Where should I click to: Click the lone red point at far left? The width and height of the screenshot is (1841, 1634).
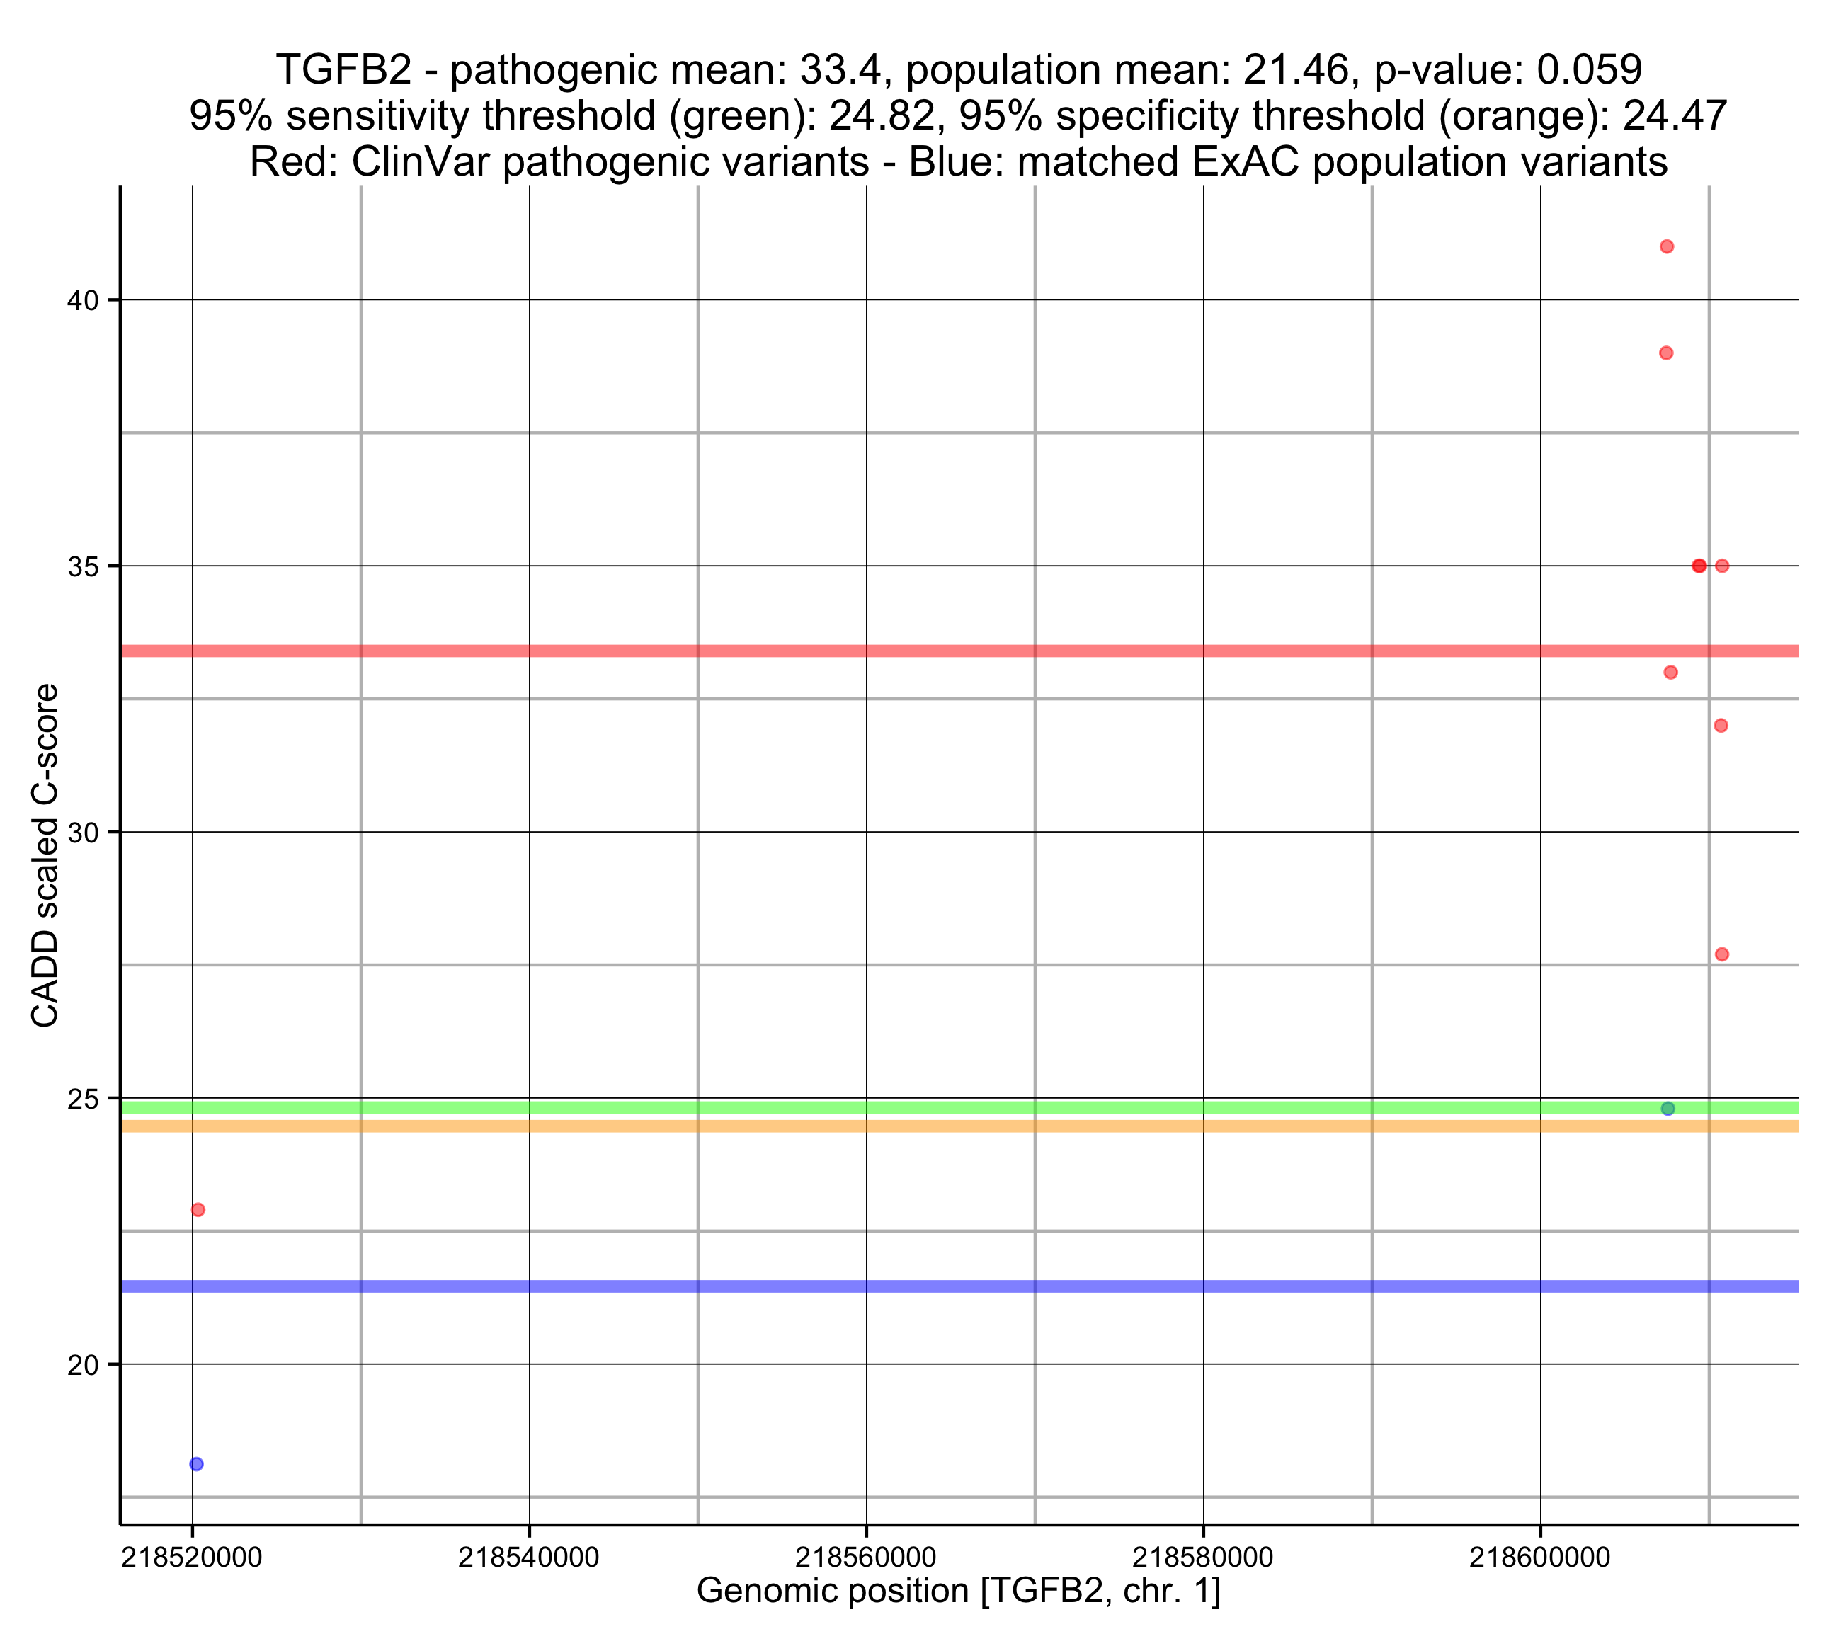198,1209
